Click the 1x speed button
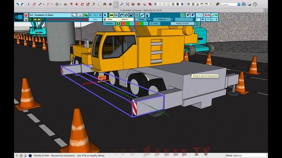The image size is (282, 158). [x=80, y=15]
